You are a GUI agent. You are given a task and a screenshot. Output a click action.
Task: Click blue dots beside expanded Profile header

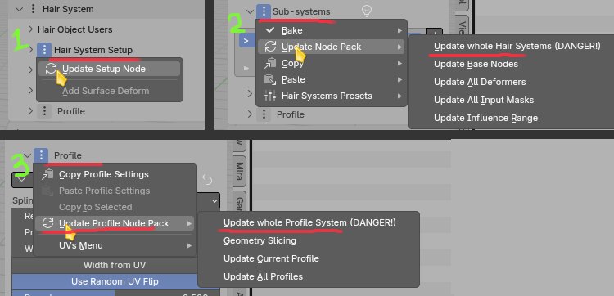tap(41, 155)
